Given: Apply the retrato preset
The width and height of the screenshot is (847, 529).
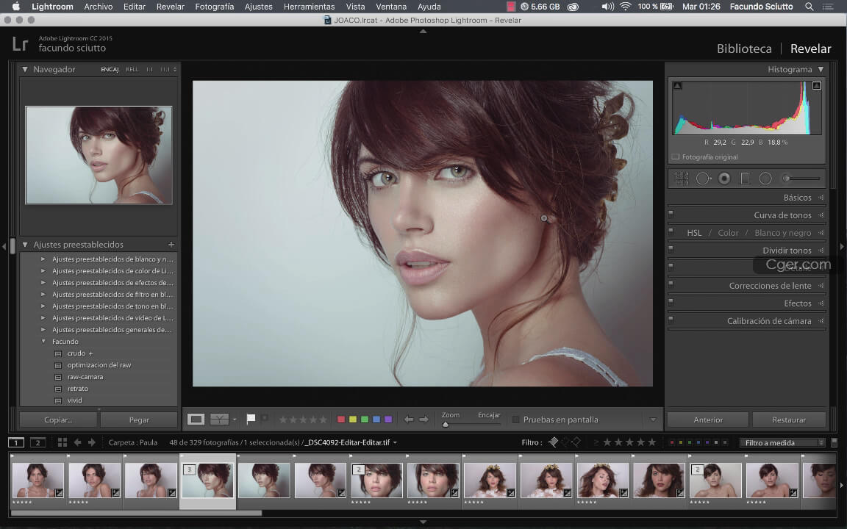Looking at the screenshot, I should click(78, 389).
